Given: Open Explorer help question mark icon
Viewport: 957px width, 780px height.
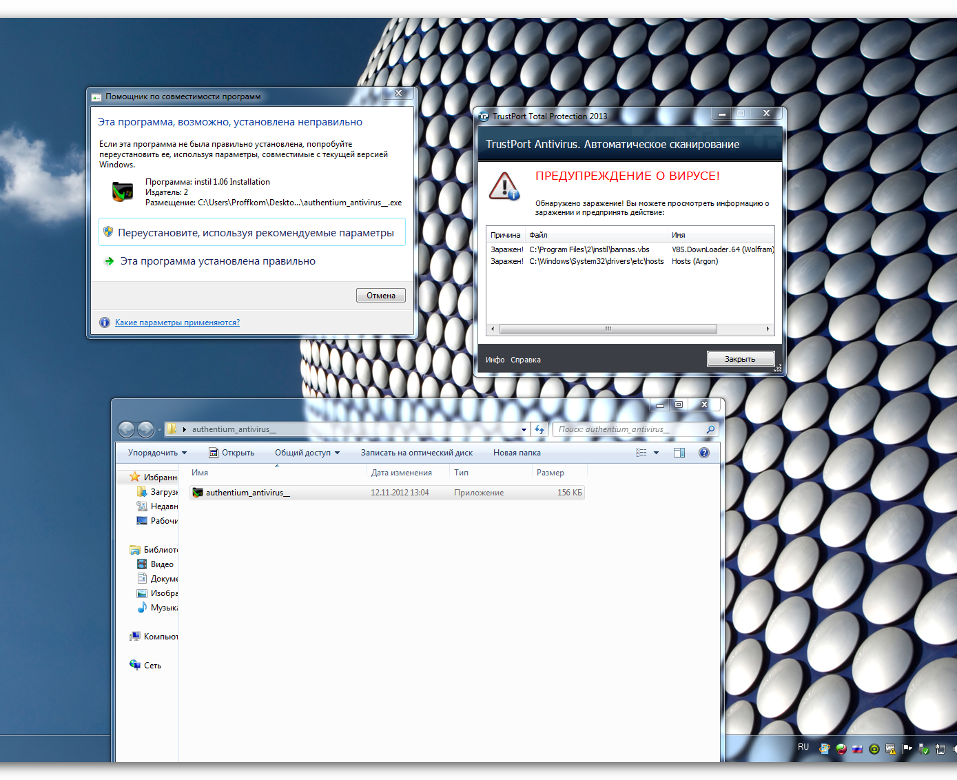Looking at the screenshot, I should 703,453.
